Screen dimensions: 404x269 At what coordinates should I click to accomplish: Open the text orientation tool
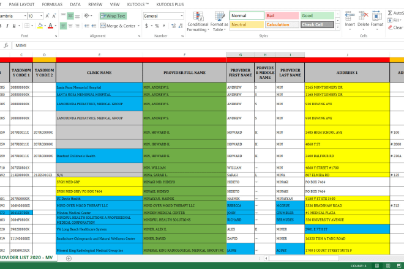pos(88,16)
